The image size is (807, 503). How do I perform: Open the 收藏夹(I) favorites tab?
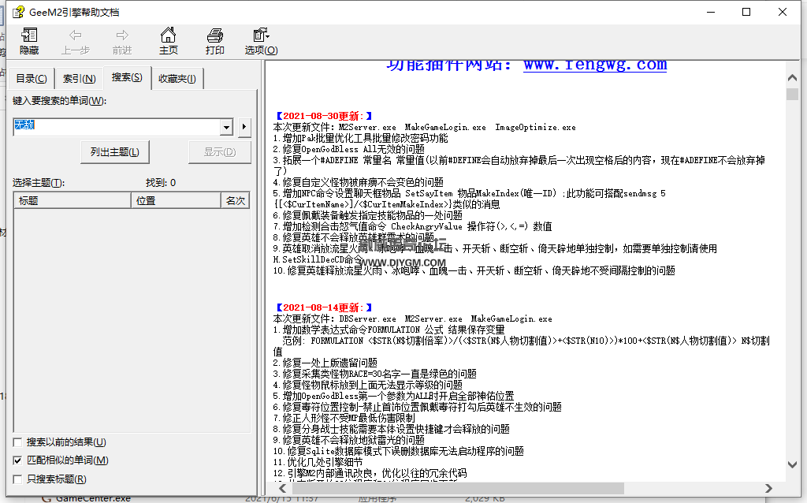(x=177, y=79)
